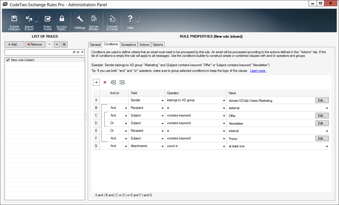Edit the Newsletter keyword value
Viewport: 339px width, 205px height.
322,123
